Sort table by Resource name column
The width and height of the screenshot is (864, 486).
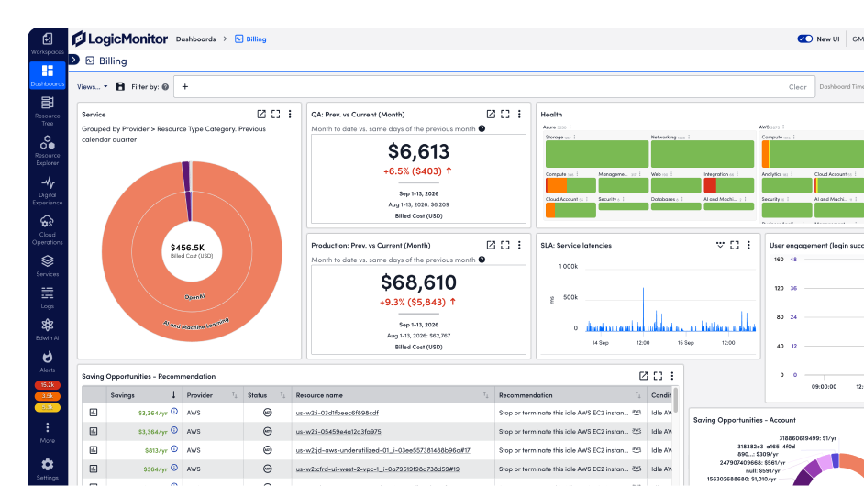(x=393, y=394)
